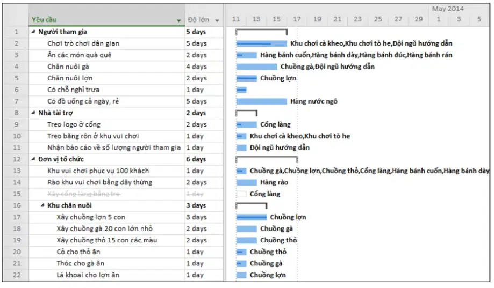Select task Ăn các món quà quê

click(x=80, y=55)
